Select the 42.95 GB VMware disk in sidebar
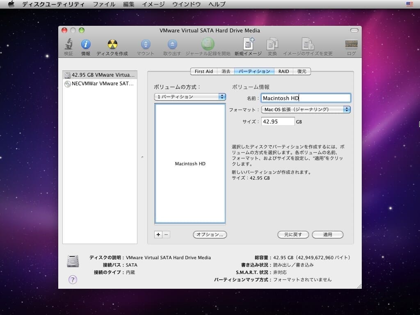 tap(100, 75)
